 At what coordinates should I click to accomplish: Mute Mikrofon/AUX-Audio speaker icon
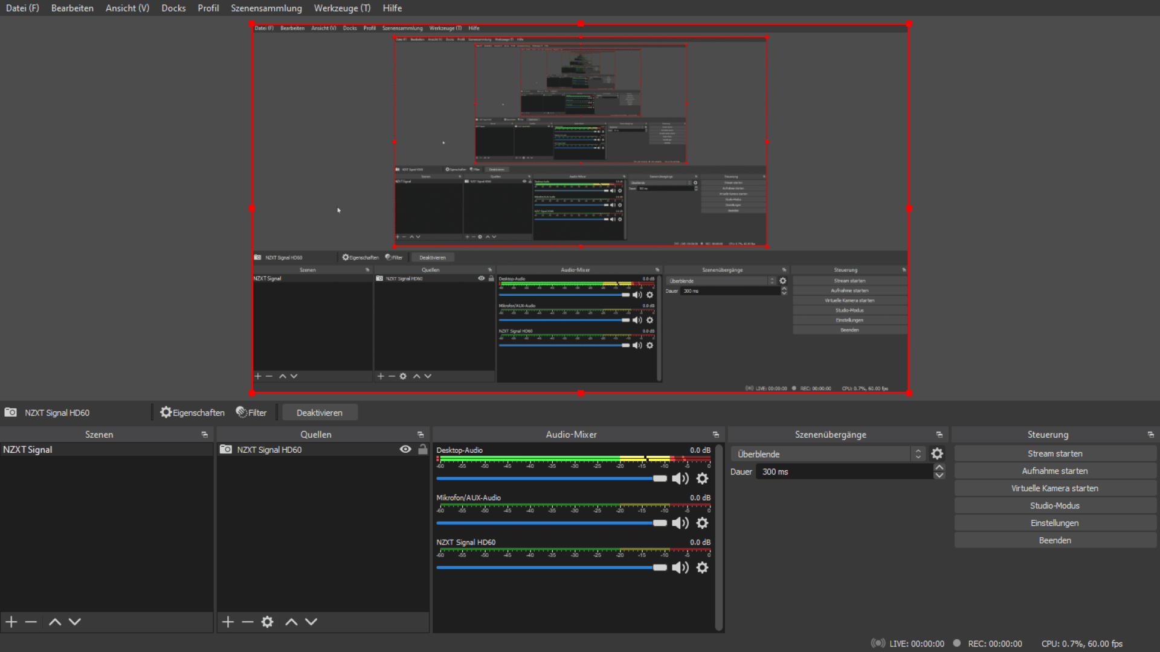click(x=680, y=523)
